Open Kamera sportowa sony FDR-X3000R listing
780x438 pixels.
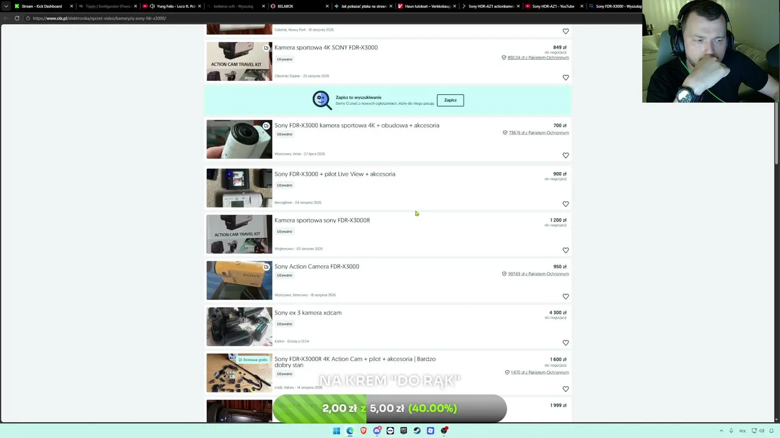322,220
